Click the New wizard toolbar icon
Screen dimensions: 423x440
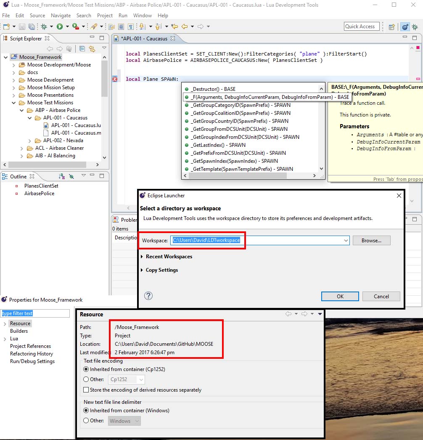click(6, 27)
